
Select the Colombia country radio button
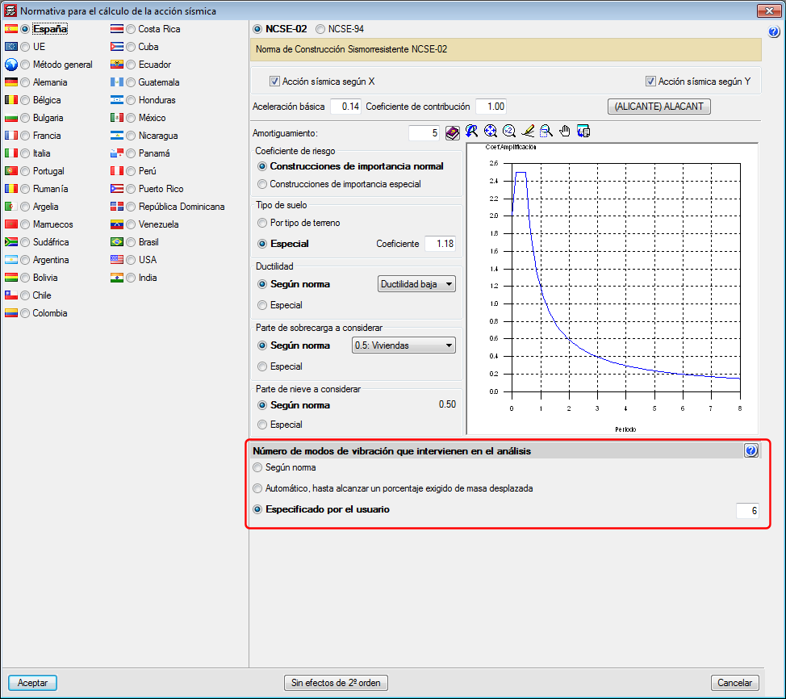tap(25, 313)
